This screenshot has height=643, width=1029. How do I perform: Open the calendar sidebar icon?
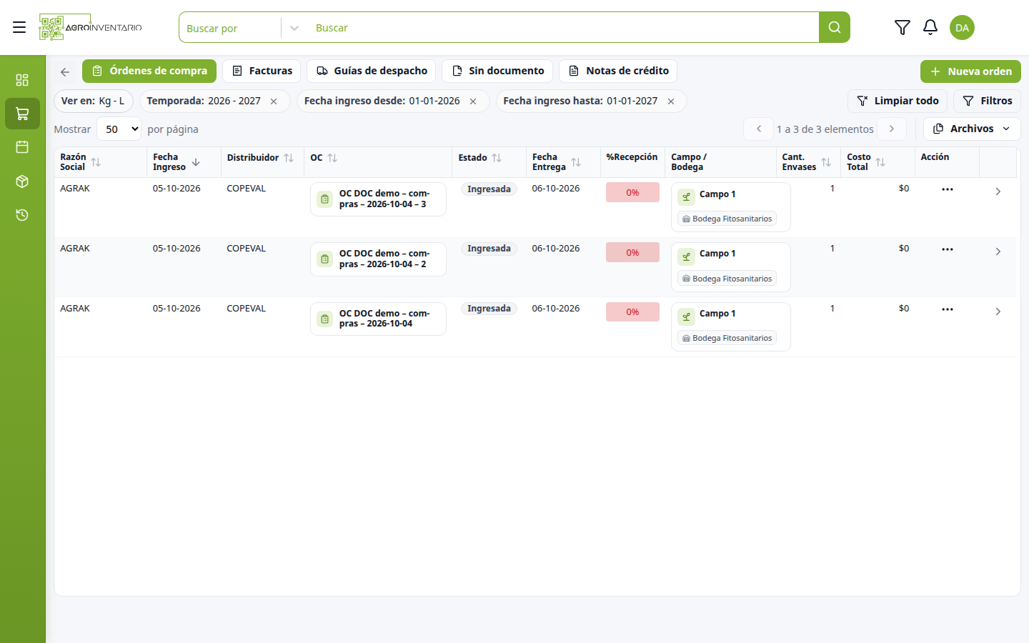tap(22, 147)
